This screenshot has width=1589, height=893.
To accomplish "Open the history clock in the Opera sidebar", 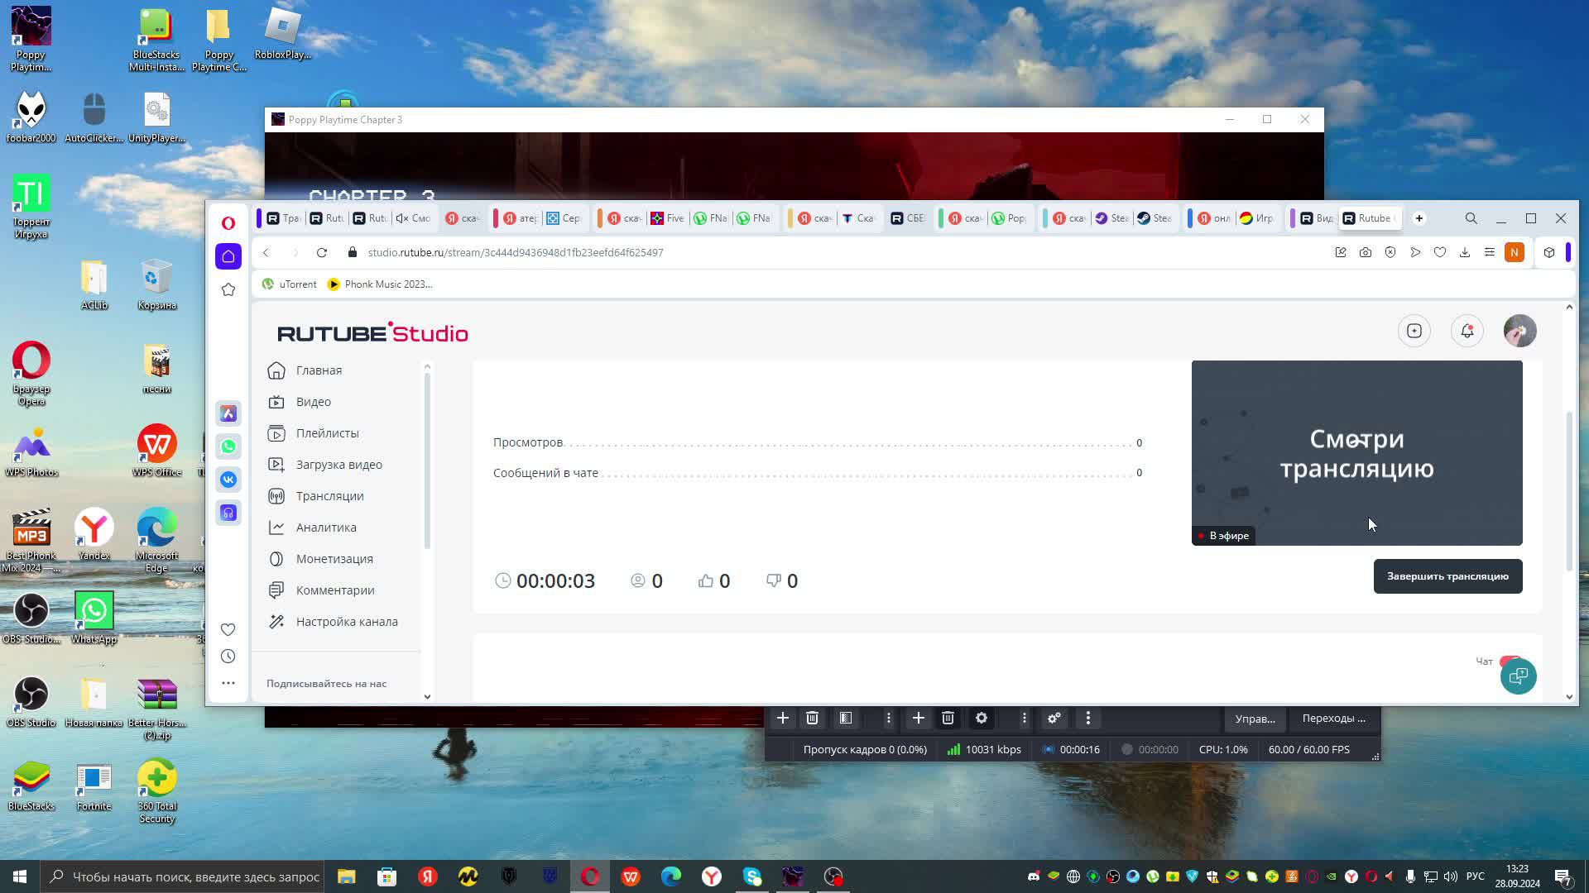I will pos(228,657).
